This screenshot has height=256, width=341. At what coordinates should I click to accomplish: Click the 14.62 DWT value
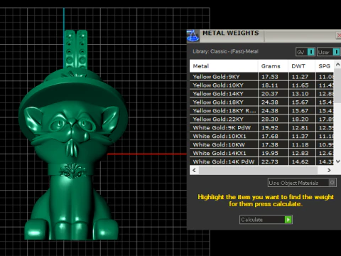tap(300, 161)
